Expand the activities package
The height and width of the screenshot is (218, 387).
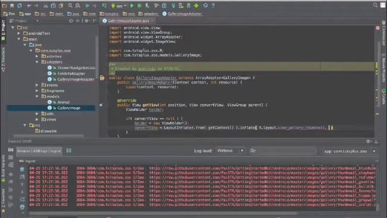37,56
